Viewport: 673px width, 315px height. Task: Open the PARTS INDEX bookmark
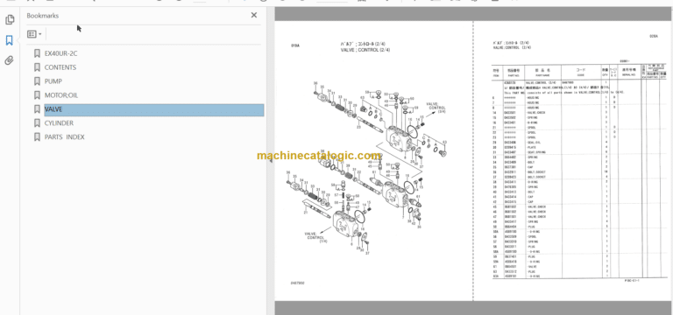[64, 137]
